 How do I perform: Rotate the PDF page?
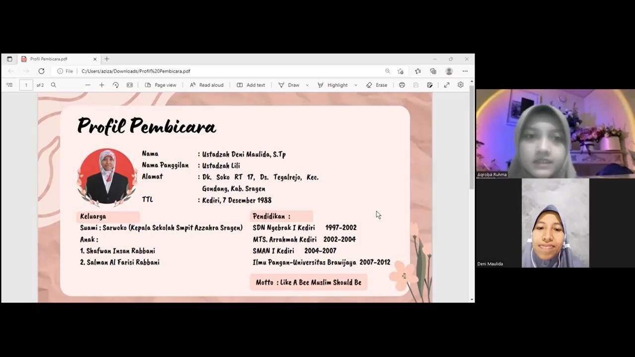[x=116, y=85]
